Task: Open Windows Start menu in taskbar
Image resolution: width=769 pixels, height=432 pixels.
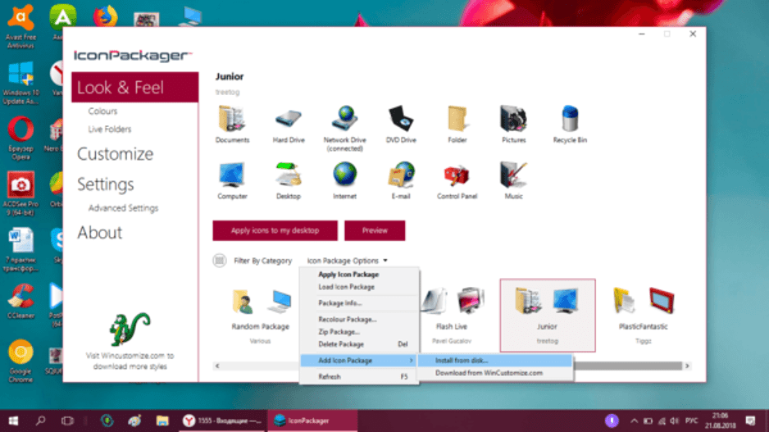Action: click(13, 421)
